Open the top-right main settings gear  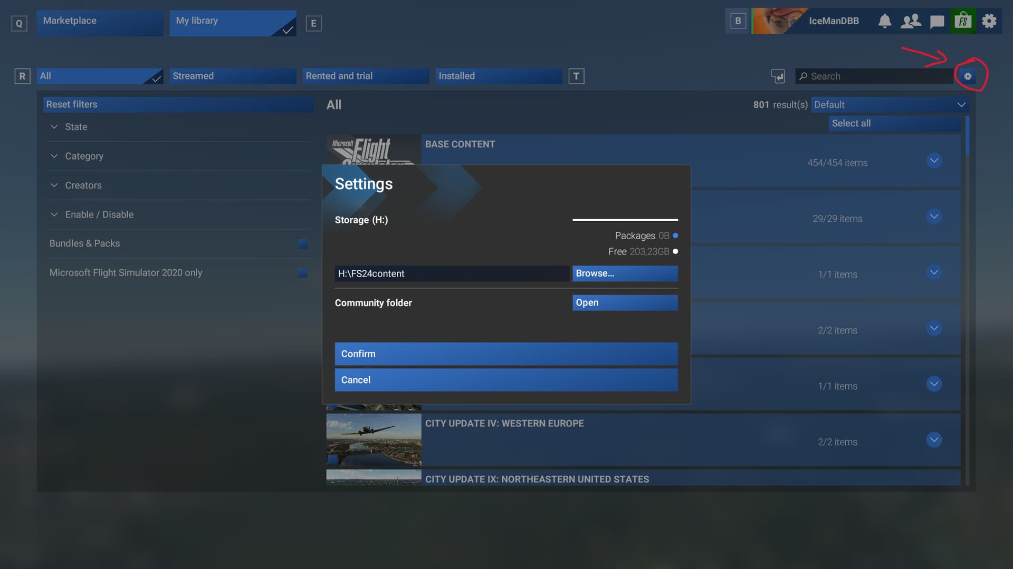click(x=989, y=21)
